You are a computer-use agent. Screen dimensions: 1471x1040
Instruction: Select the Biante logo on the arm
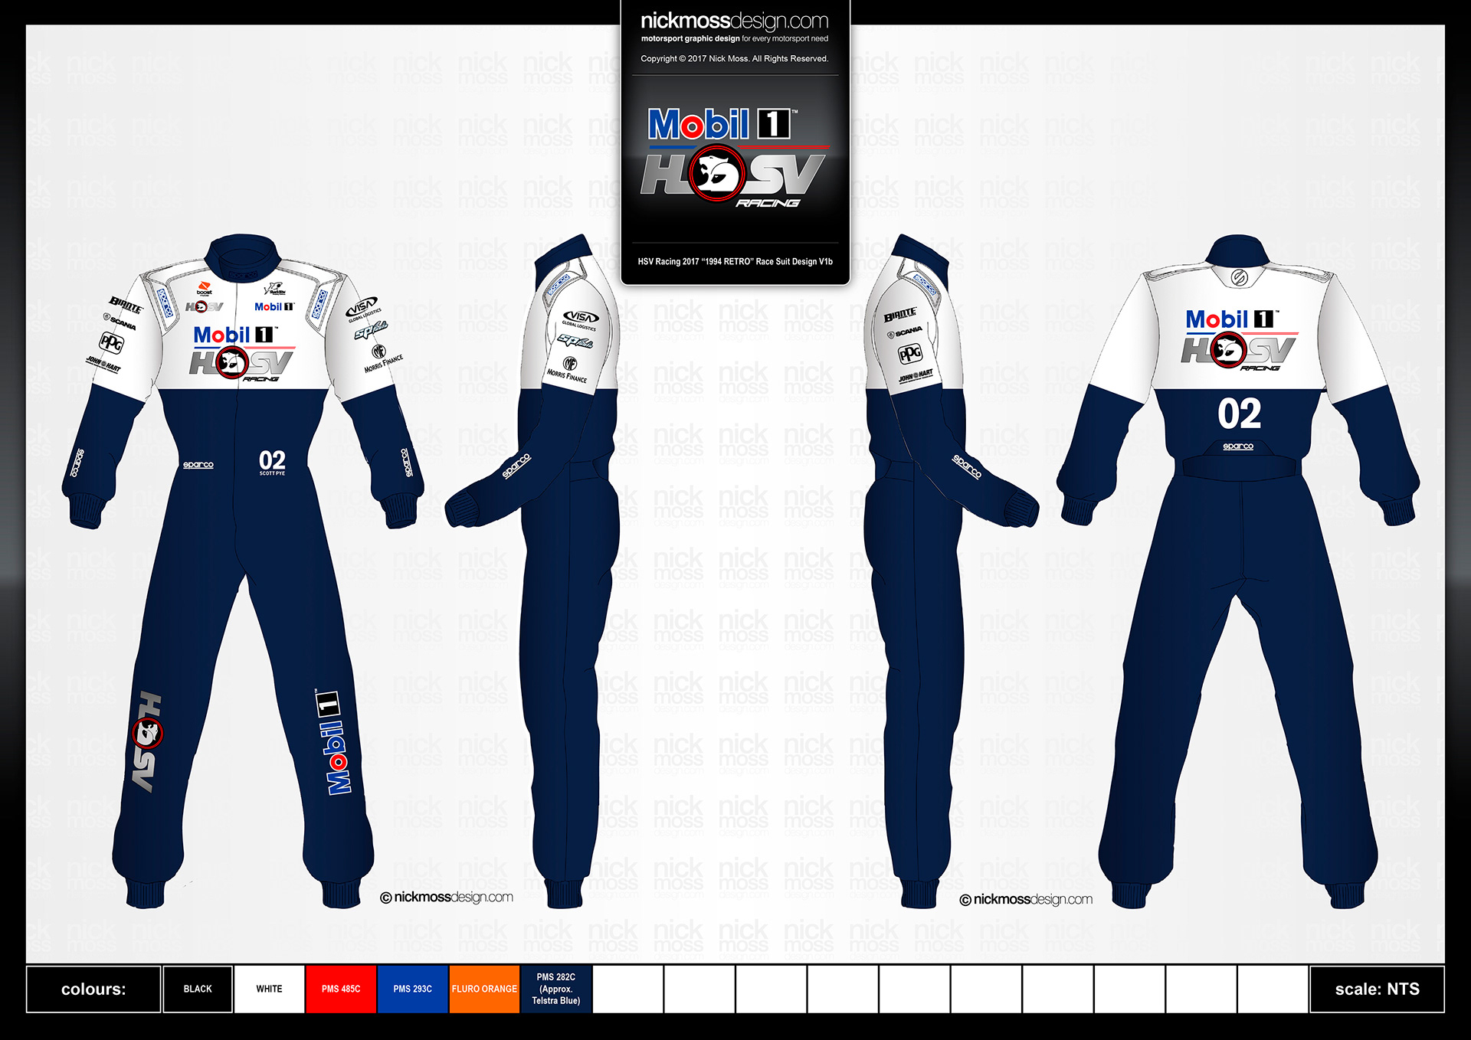coord(125,306)
